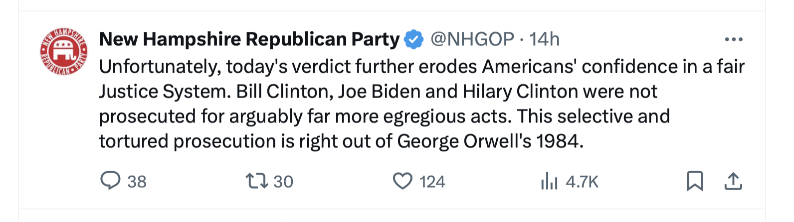Open the three-dot more options menu

tap(733, 39)
